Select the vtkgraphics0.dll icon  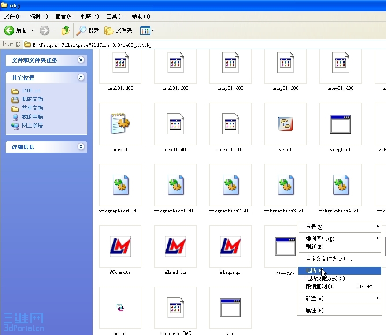(x=121, y=185)
